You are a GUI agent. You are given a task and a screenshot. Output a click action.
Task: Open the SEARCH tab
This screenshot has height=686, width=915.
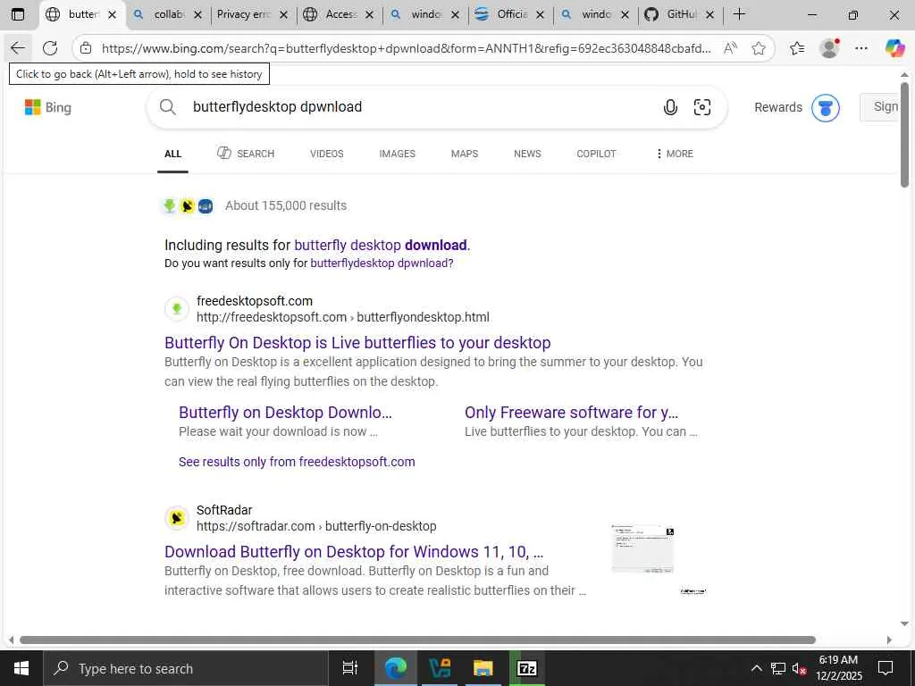[246, 154]
